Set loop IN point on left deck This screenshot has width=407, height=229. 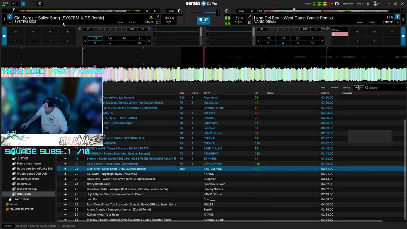click(x=88, y=29)
